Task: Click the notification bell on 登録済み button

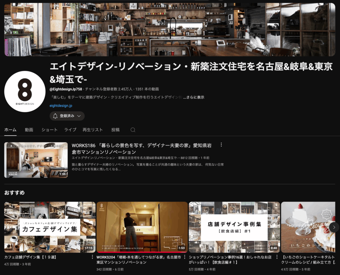Action: [55, 116]
